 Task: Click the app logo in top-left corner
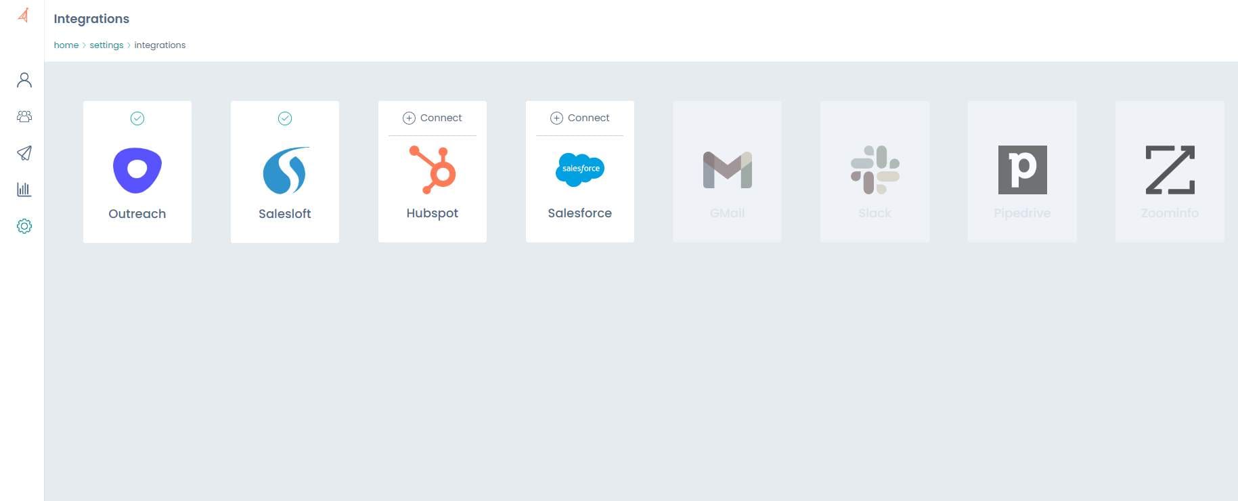pyautogui.click(x=24, y=15)
